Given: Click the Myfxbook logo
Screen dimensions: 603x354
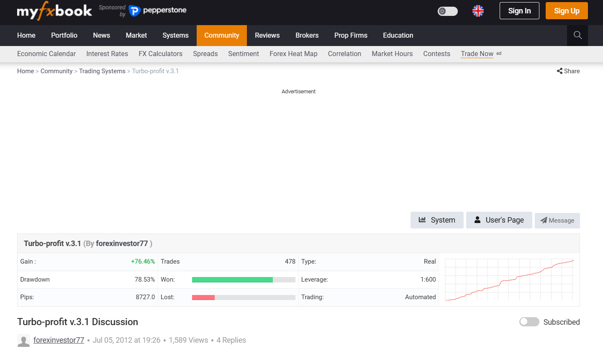Looking at the screenshot, I should coord(54,11).
